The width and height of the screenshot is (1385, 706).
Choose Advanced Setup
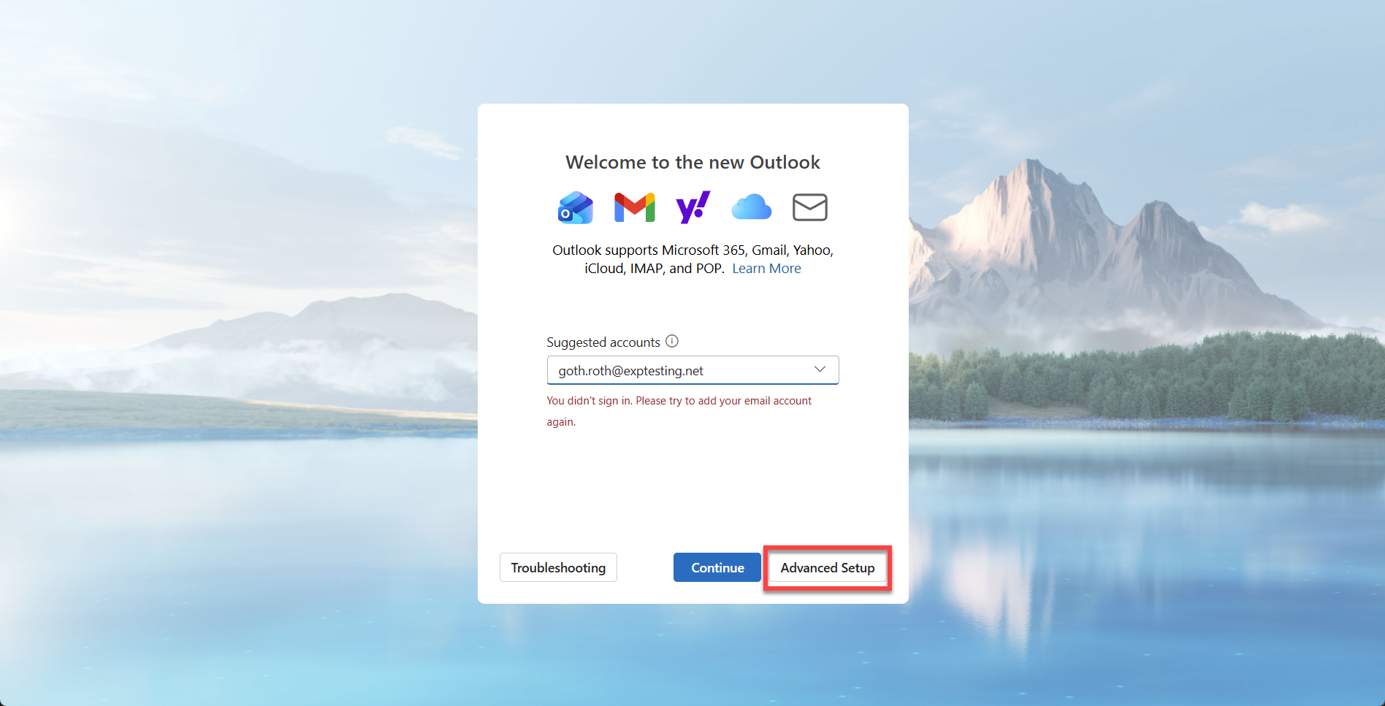click(x=827, y=567)
